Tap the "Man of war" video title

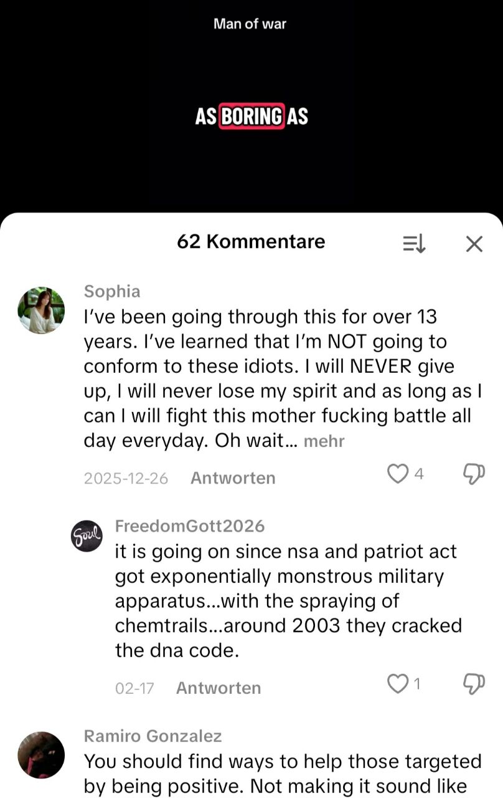[x=250, y=24]
